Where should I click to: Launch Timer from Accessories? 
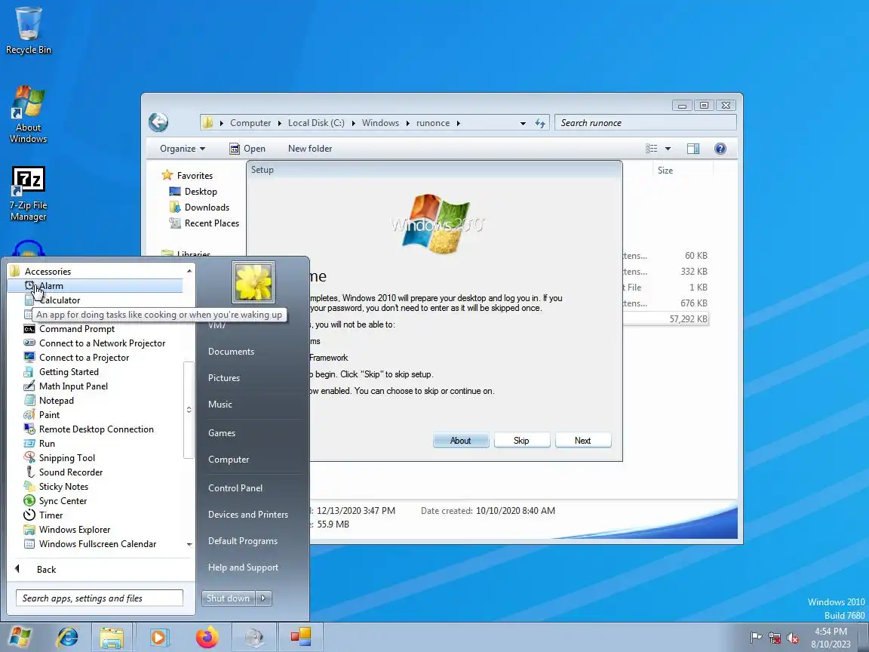click(95, 515)
